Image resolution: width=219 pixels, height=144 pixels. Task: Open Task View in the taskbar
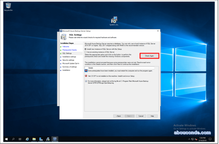(20, 139)
